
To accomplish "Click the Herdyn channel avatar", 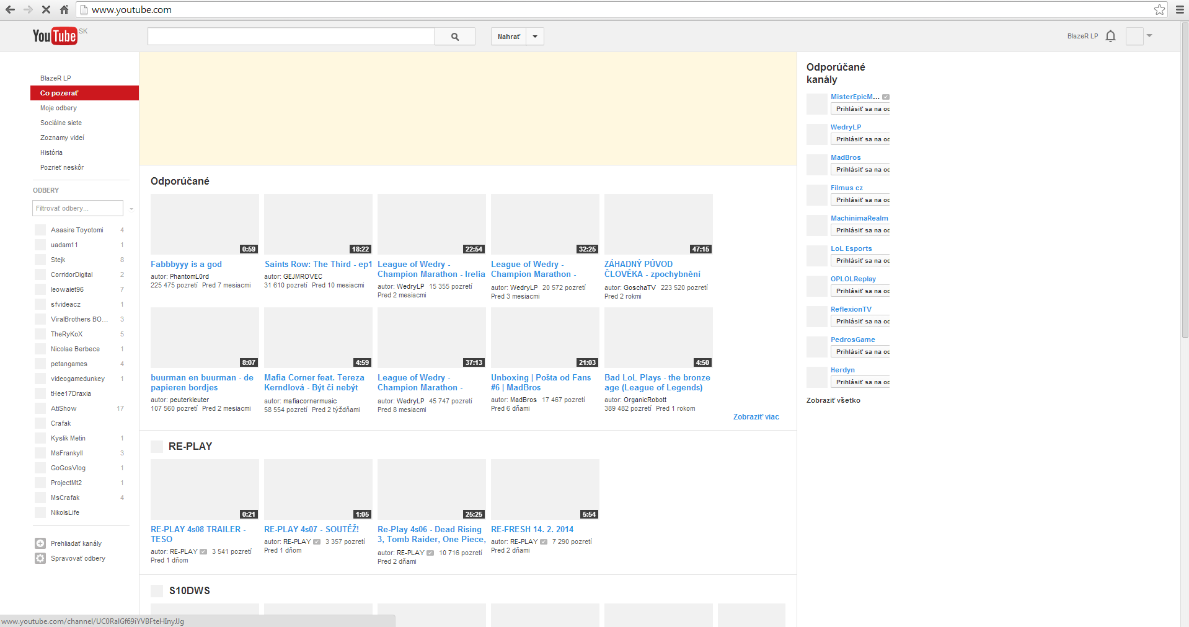I will click(x=817, y=377).
